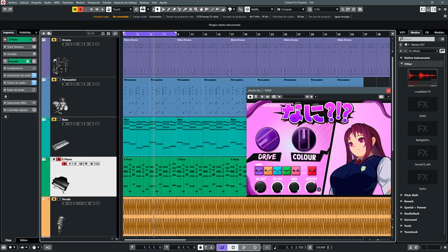The width and height of the screenshot is (448, 252).
Task: Click the Acordes inspector section
Action: 20,54
